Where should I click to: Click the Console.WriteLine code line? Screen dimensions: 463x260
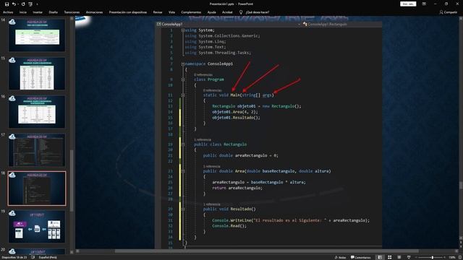click(291, 220)
